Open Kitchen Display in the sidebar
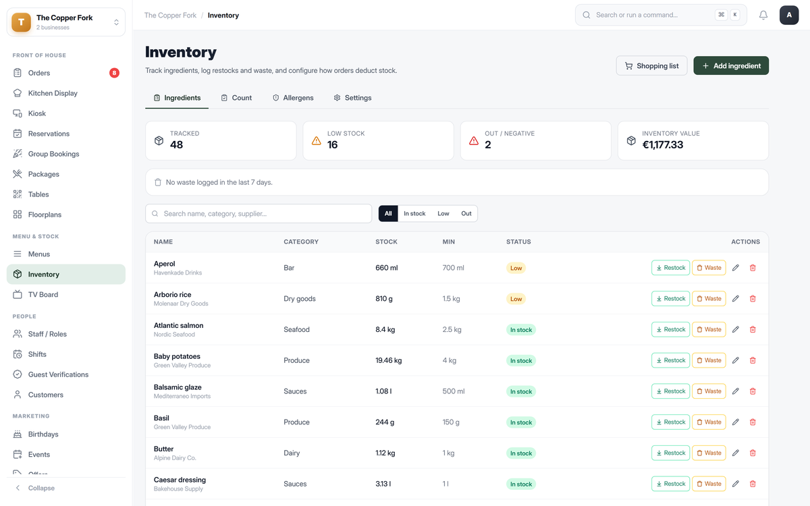Screen dimensions: 810x506 pos(66,93)
